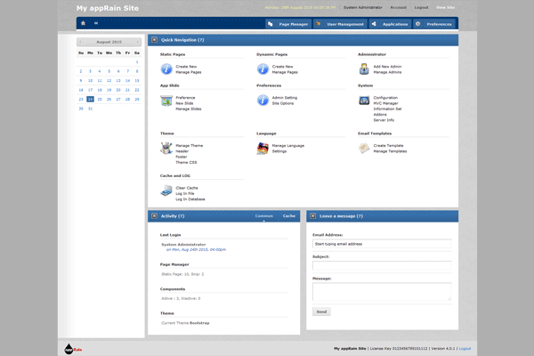Viewport: 534px width, 356px height.
Task: Click Logout in the top header
Action: (421, 7)
